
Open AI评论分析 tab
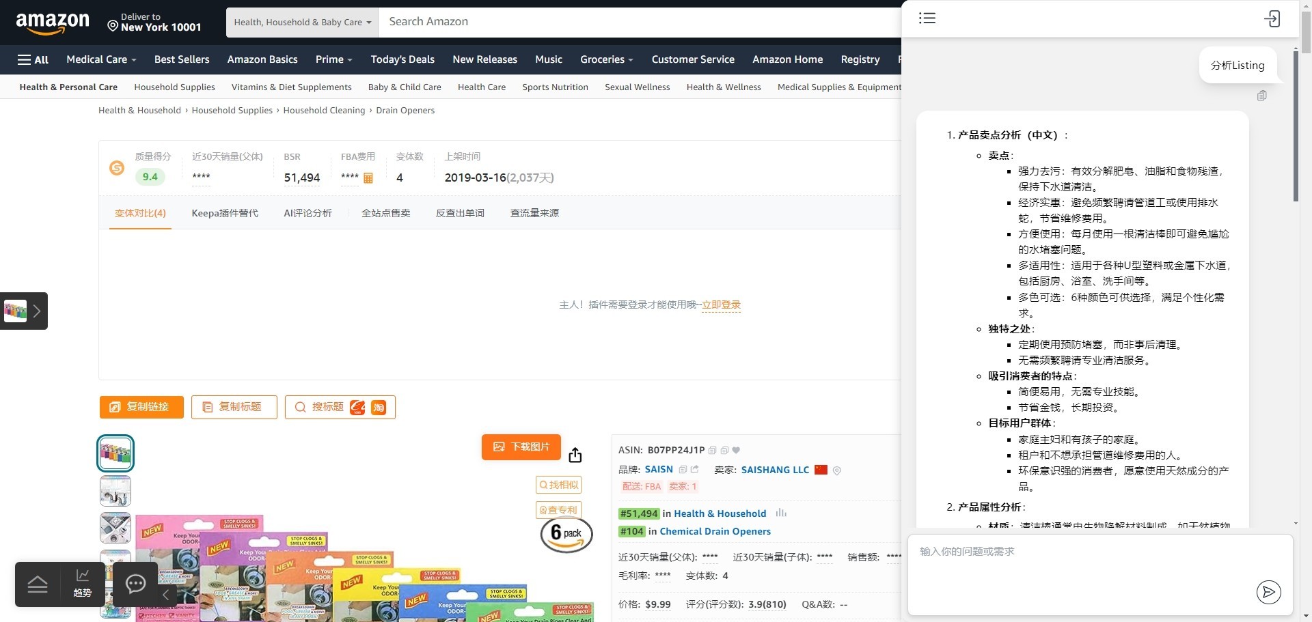pyautogui.click(x=307, y=213)
